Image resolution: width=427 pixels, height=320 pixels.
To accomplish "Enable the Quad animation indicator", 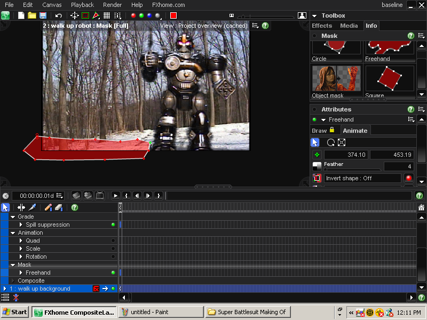I will click(113, 241).
